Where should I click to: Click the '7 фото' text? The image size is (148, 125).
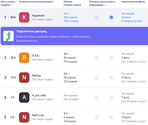point(125,97)
